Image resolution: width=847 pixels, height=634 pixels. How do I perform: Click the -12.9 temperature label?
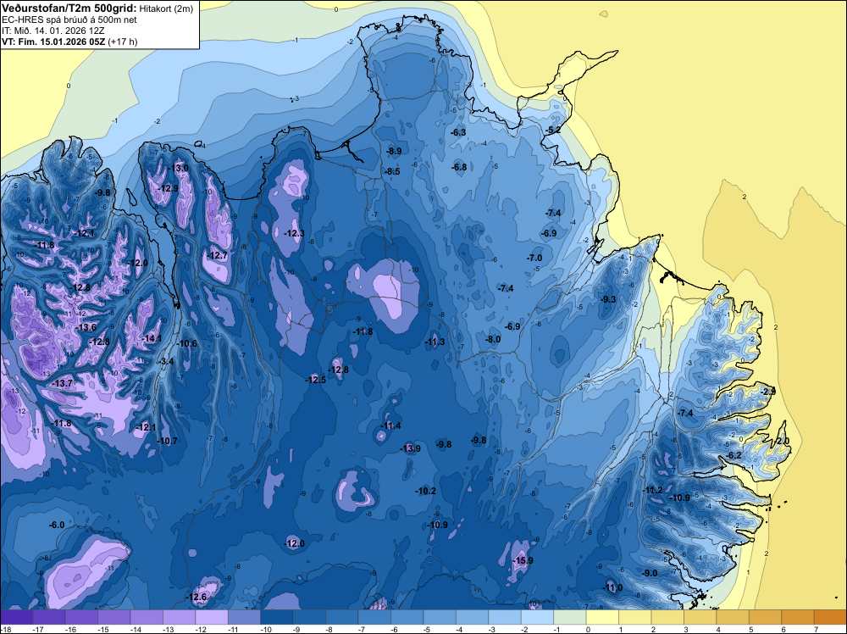pos(168,189)
